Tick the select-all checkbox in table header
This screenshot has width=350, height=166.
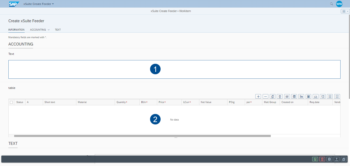click(11, 102)
